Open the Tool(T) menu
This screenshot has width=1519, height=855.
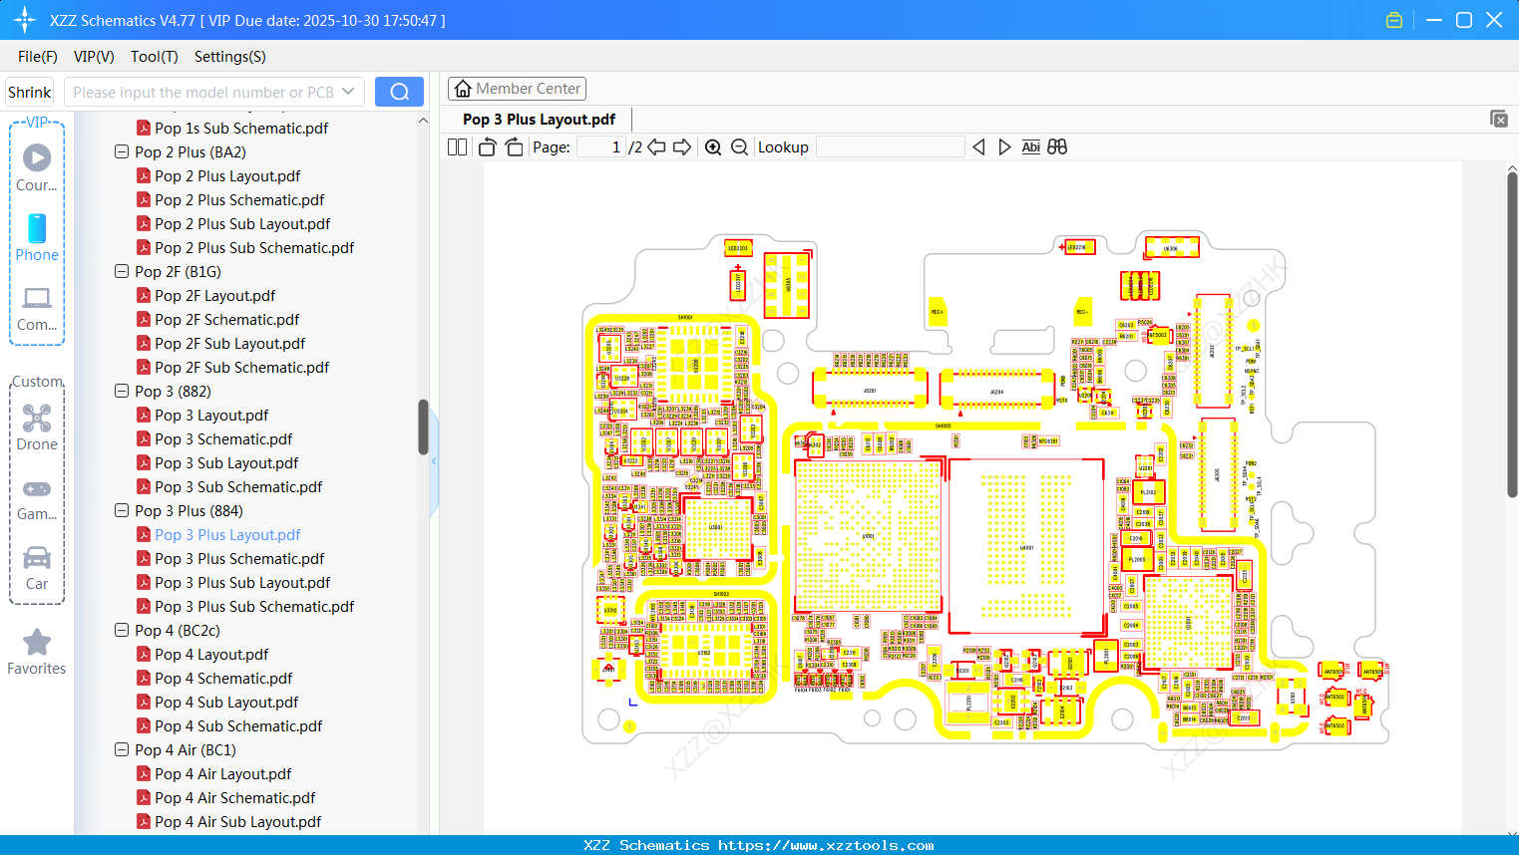[x=154, y=57]
